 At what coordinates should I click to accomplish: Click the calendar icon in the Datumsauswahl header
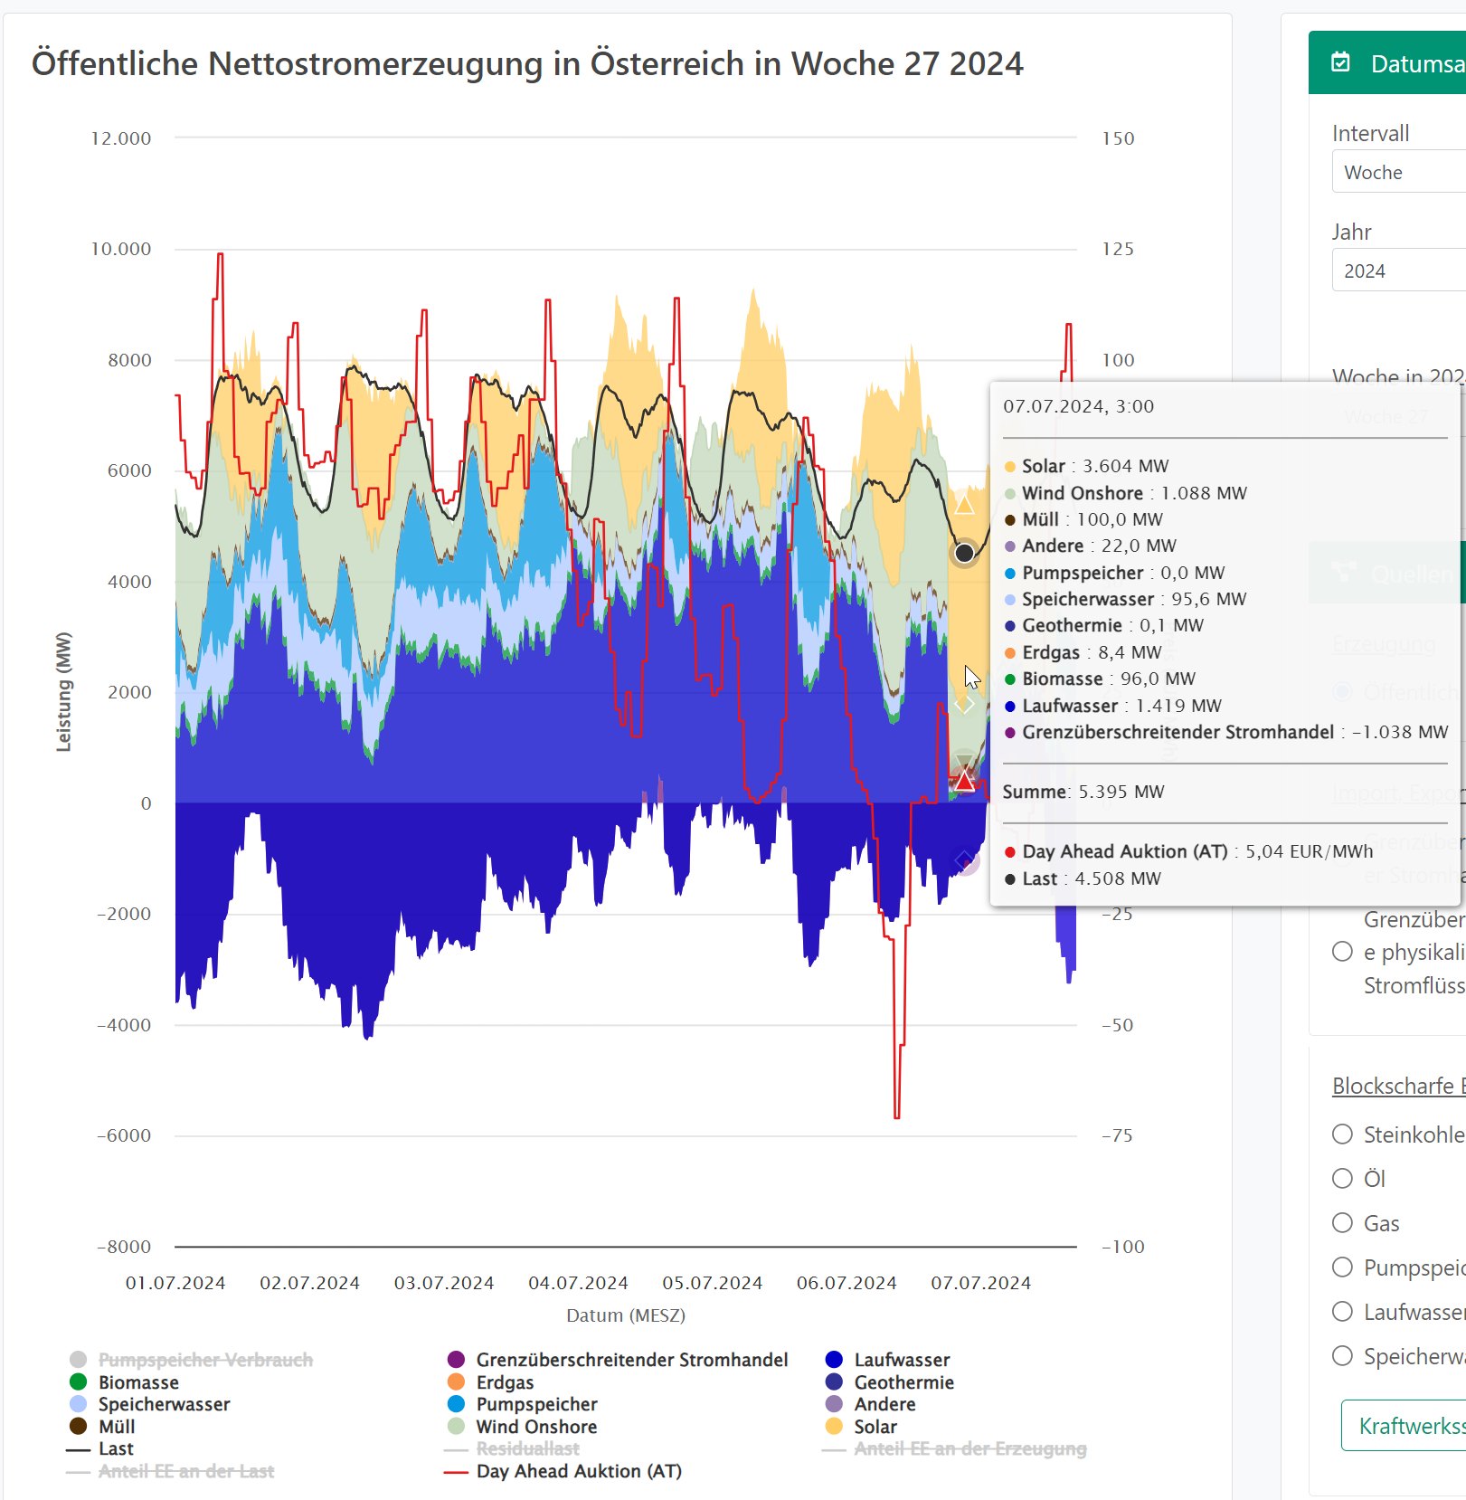point(1340,62)
